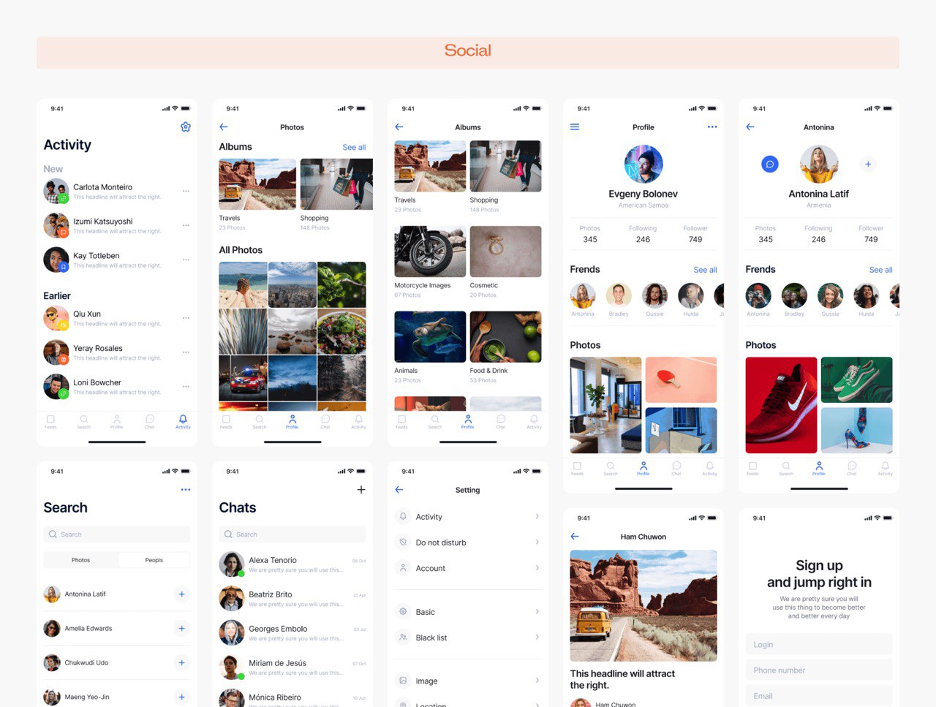Tap Search tab on Albums screen
The image size is (936, 707).
[x=435, y=422]
